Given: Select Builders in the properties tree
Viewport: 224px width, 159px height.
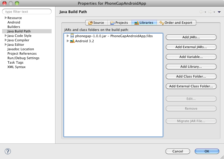Looking at the screenshot, I should coord(14,27).
